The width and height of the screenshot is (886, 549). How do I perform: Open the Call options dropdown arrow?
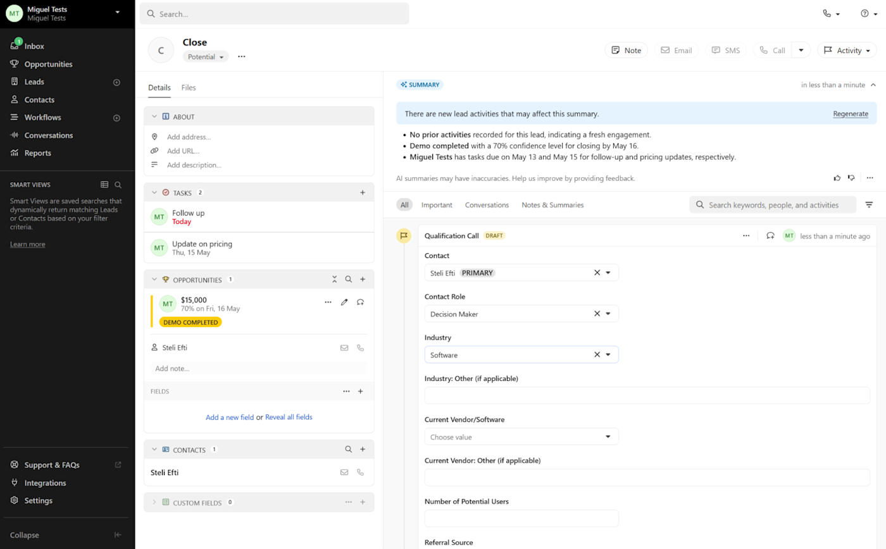(801, 51)
